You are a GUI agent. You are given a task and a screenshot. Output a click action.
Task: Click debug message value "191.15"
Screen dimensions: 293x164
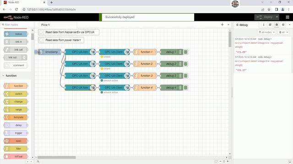(241, 70)
